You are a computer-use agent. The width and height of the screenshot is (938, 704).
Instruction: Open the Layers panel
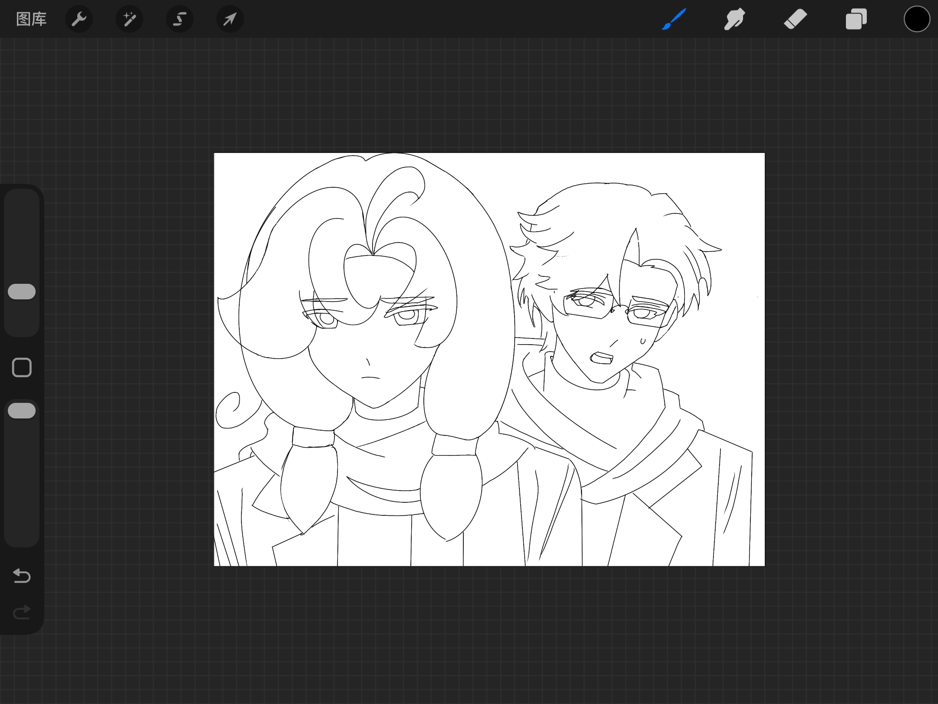(x=856, y=19)
